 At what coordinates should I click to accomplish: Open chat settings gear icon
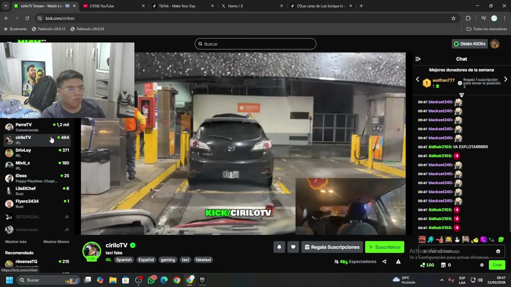tap(482, 265)
